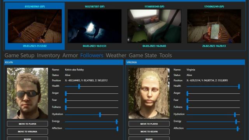
Task: Click Kelvin's Revive button
Action: click(27, 138)
